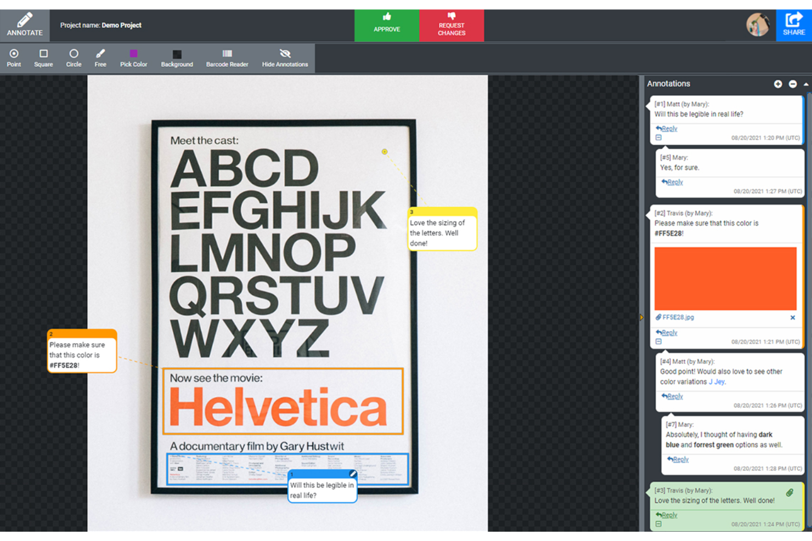Collapse all annotations with minus icon

[793, 84]
